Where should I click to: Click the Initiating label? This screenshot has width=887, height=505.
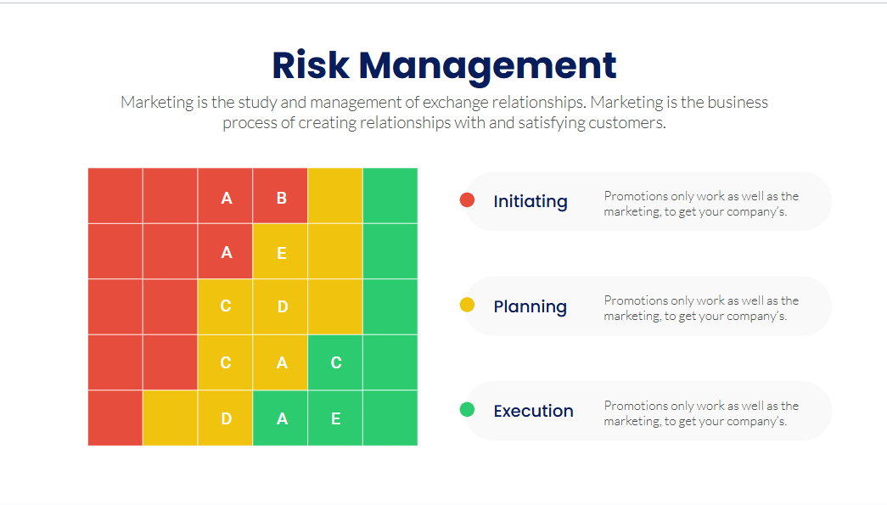[x=530, y=201]
